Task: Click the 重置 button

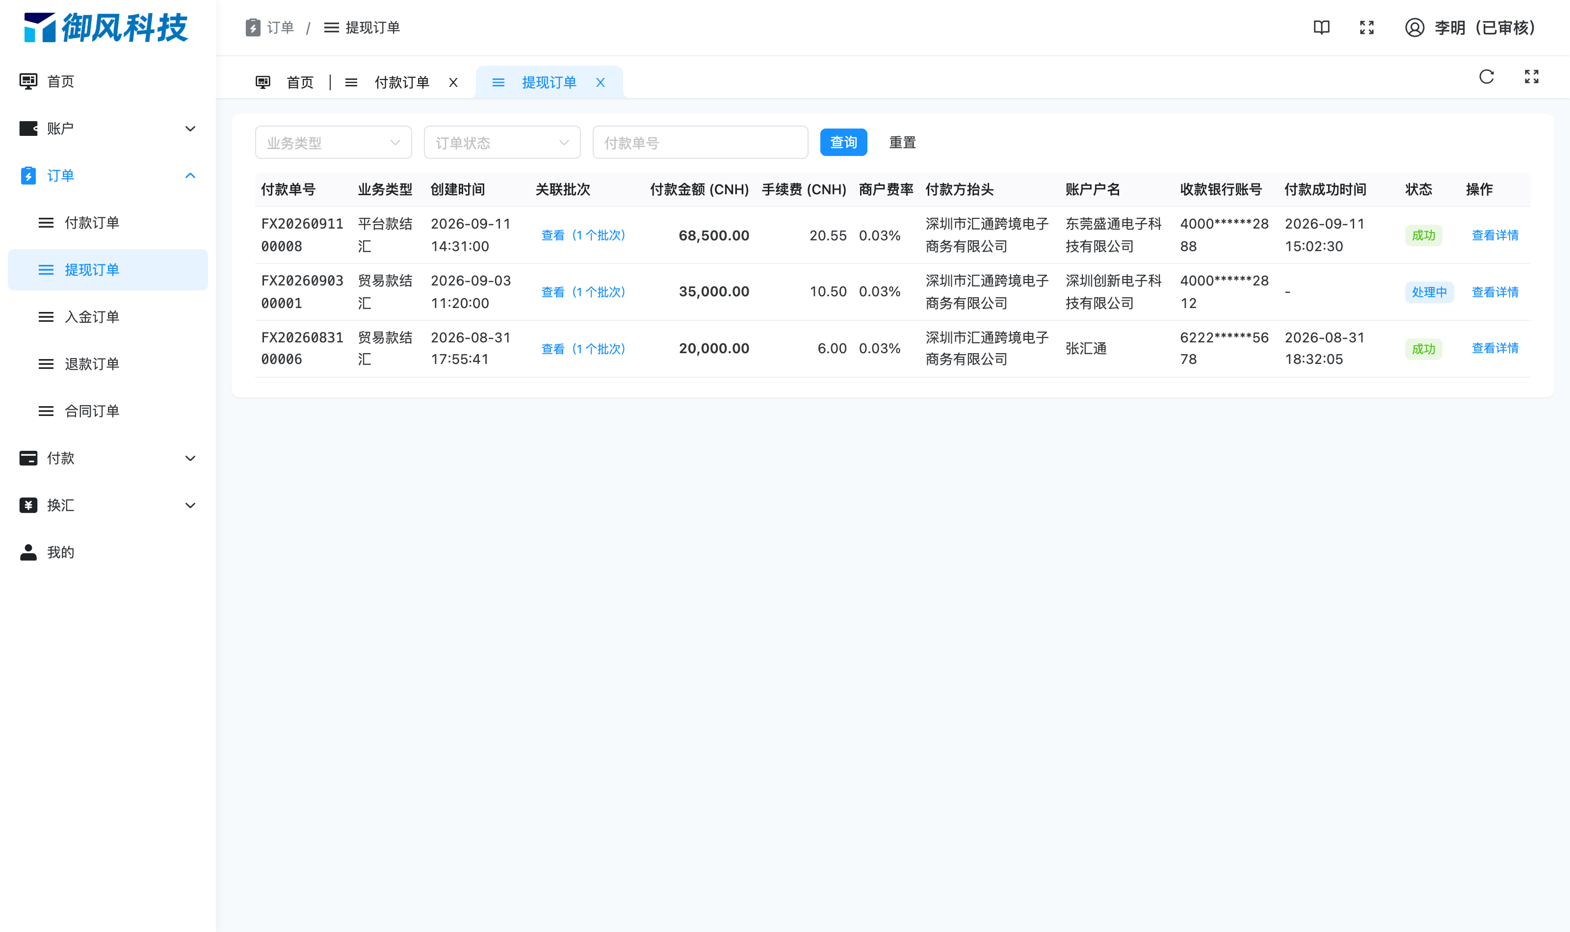Action: [x=902, y=143]
